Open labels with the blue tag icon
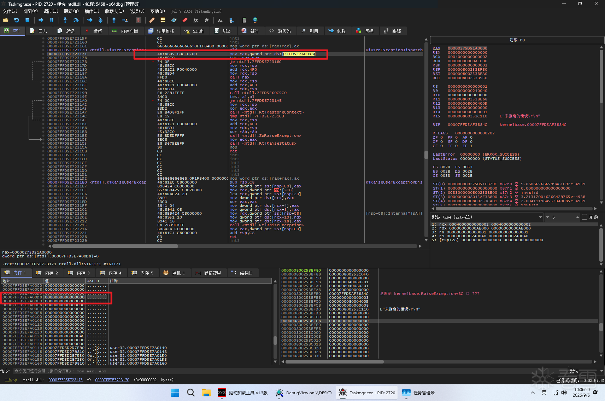The width and height of the screenshot is (605, 401). [x=174, y=20]
